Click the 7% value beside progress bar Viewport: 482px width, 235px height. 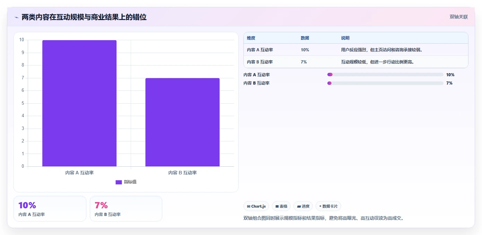[449, 83]
